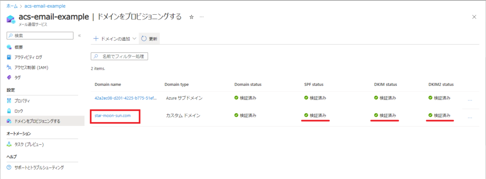Close the blade with X button
486x179 pixels.
coord(474,17)
